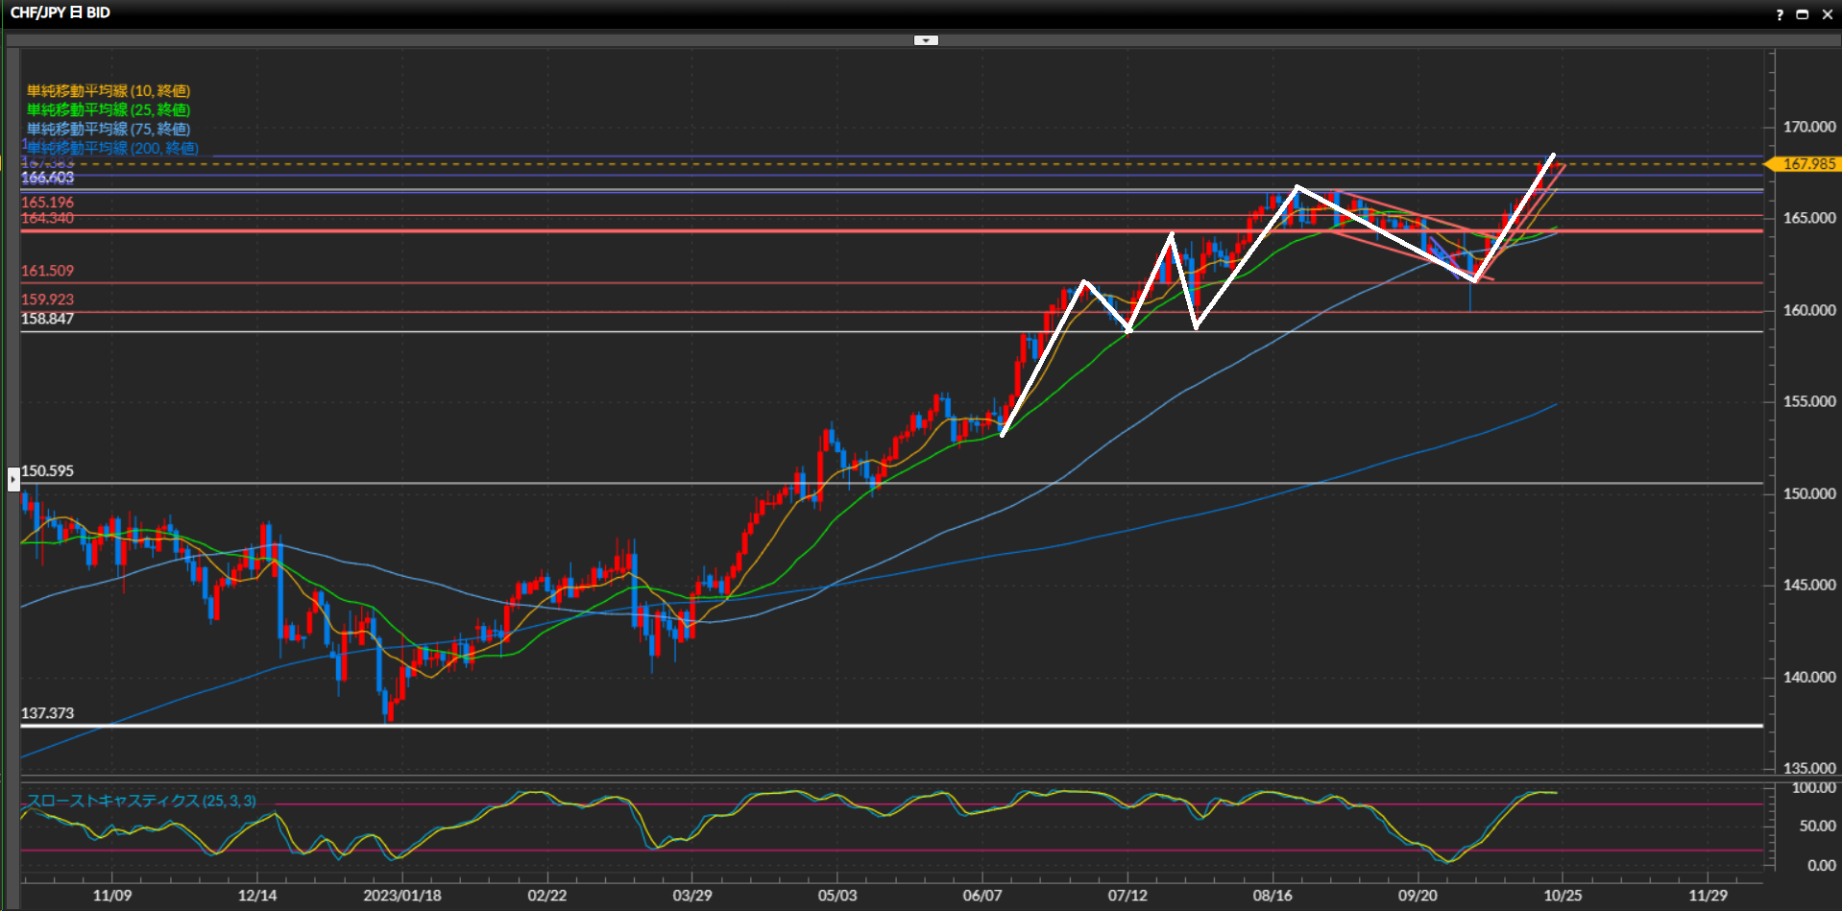Select the red horizontal line labeled 159.923
Image resolution: width=1842 pixels, height=911 pixels.
(x=864, y=312)
